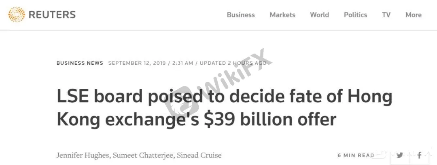Share the article via Facebook icon

420,155
